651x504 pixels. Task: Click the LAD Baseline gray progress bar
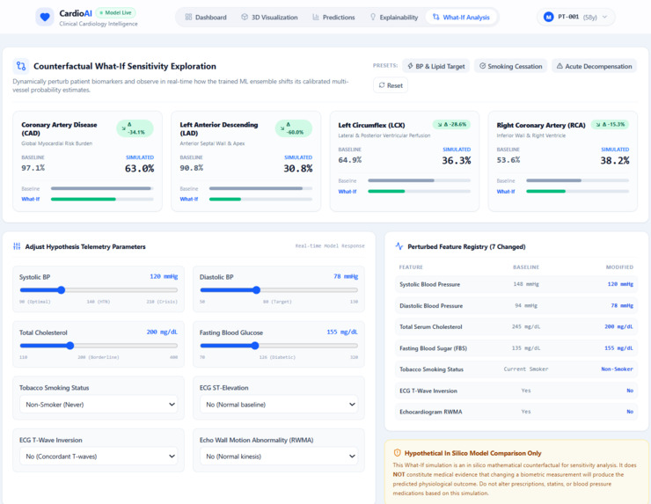pyautogui.click(x=256, y=188)
